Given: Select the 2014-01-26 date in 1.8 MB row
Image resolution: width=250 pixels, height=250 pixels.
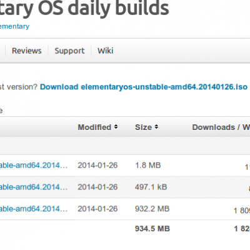Looking at the screenshot, I should tap(97, 166).
